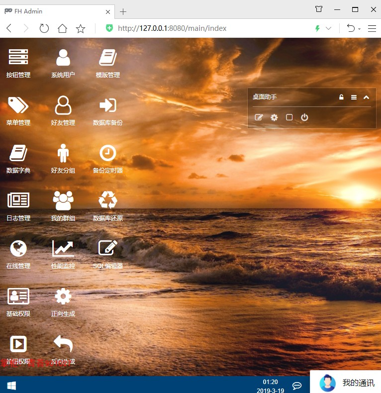
Task: Click the Windows start button in taskbar
Action: coord(11,386)
